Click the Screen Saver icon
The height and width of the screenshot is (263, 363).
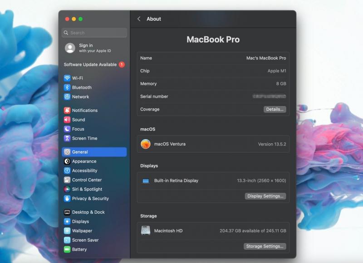(x=67, y=240)
